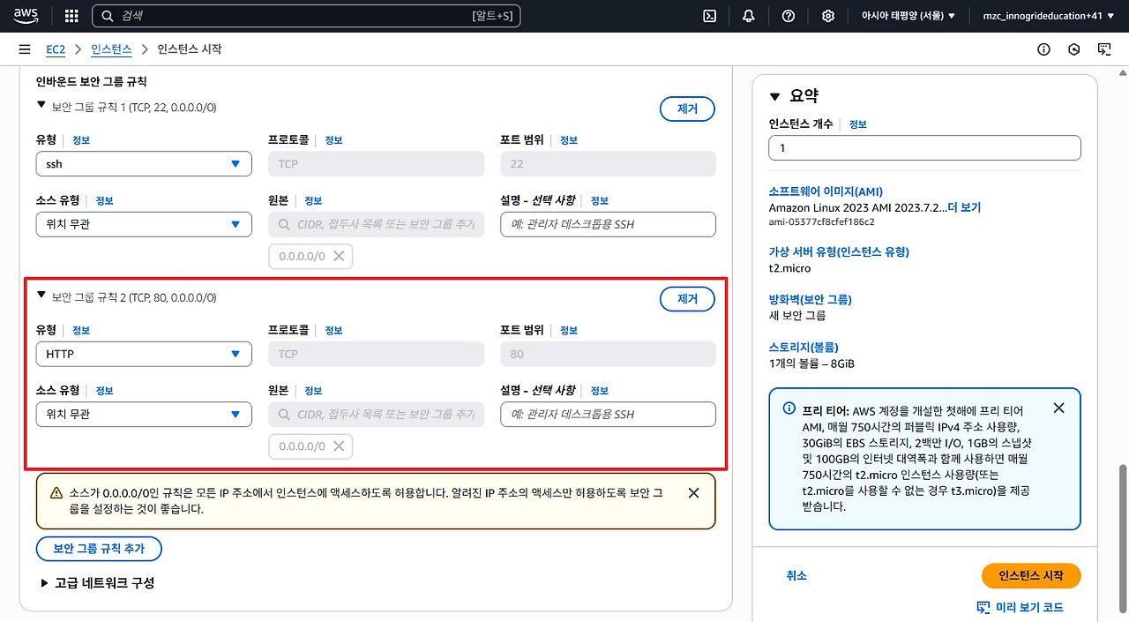1129x622 pixels.
Task: Open the help question mark menu
Action: point(789,16)
